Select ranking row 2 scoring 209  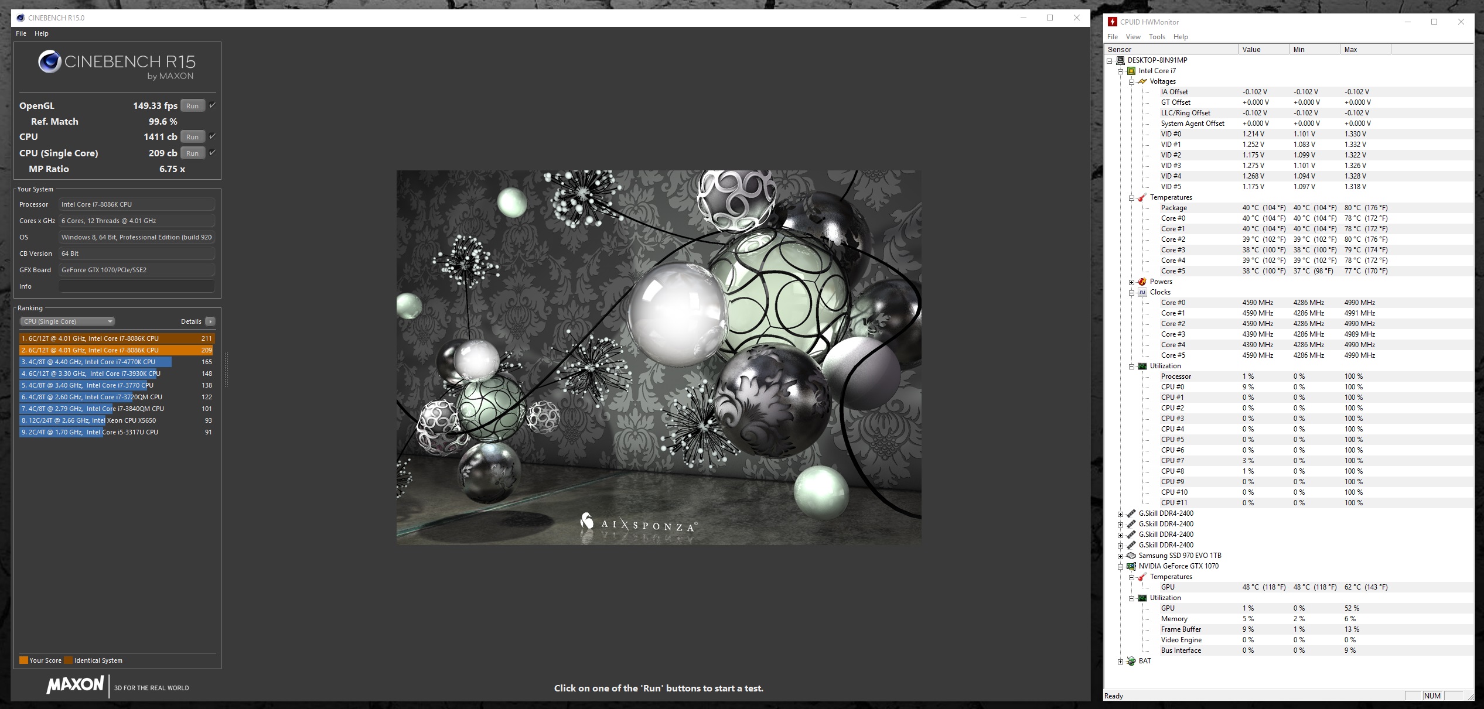point(117,350)
